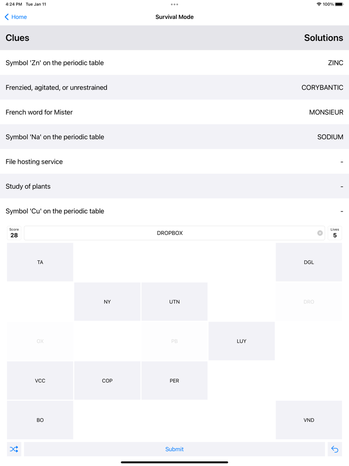Tap the shuffle tiles icon

[13, 449]
